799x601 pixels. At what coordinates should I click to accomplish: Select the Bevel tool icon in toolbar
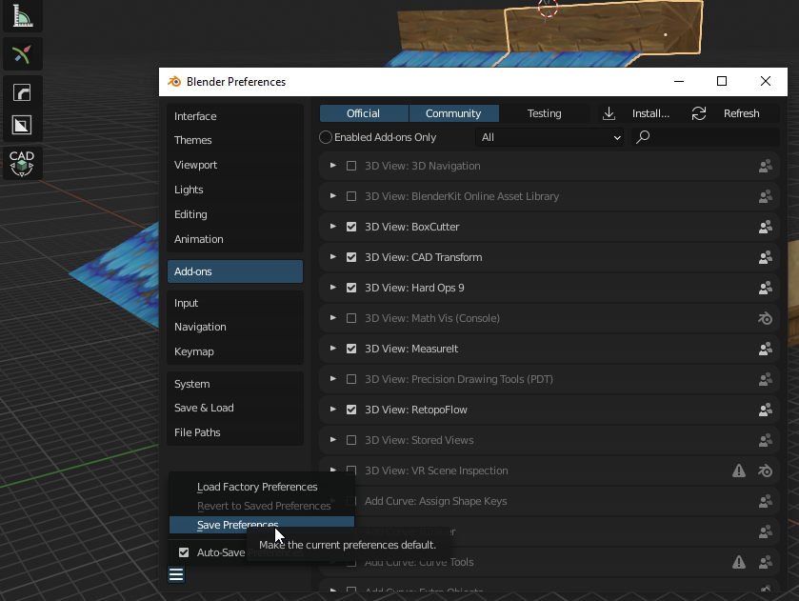coord(23,92)
